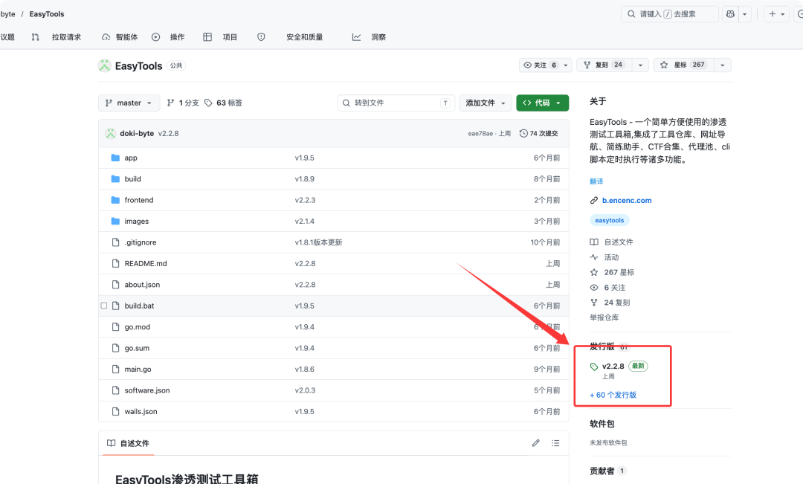The image size is (803, 484).
Task: Open the master branch dropdown
Action: pyautogui.click(x=129, y=103)
